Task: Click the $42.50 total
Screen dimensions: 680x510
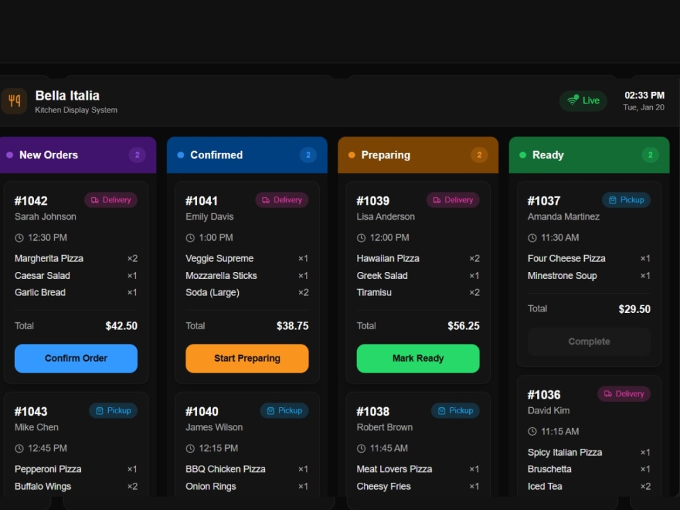Action: (122, 326)
